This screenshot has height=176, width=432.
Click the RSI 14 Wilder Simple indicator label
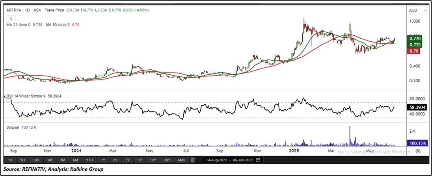coord(26,96)
